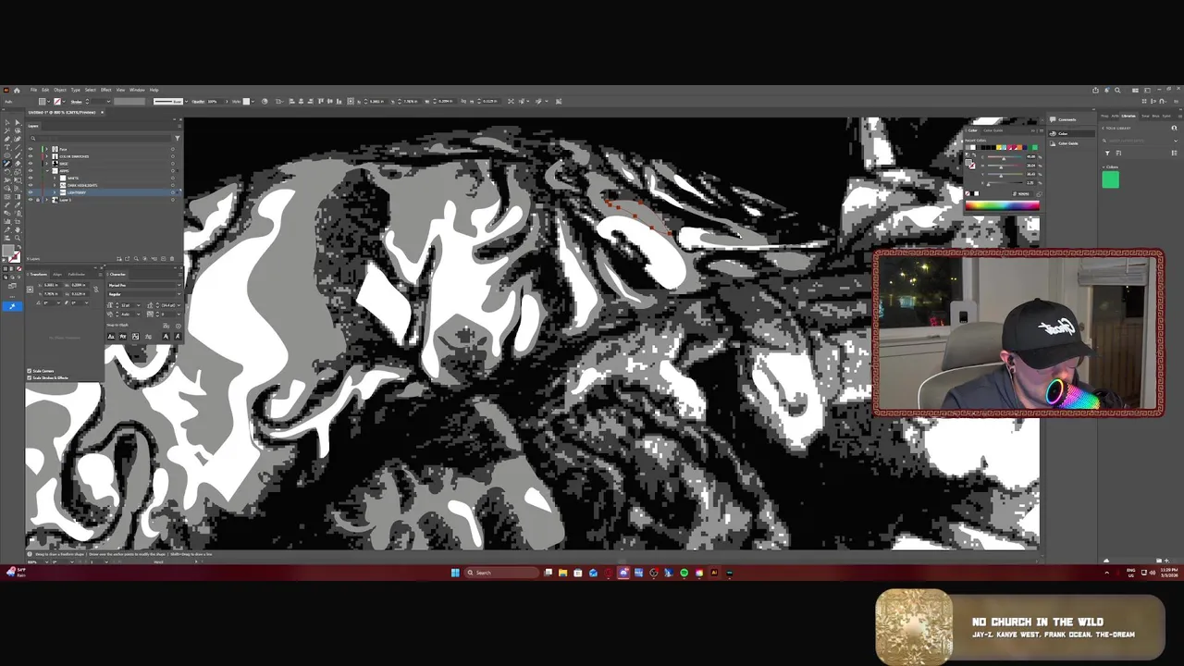Click the Home icon in the top bar
Viewport: 1184px width, 666px height.
[x=17, y=90]
